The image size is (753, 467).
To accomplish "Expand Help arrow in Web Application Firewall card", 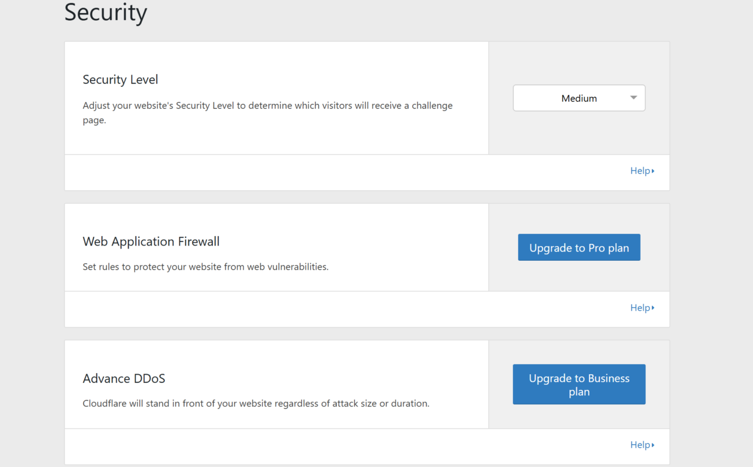I will coord(653,308).
